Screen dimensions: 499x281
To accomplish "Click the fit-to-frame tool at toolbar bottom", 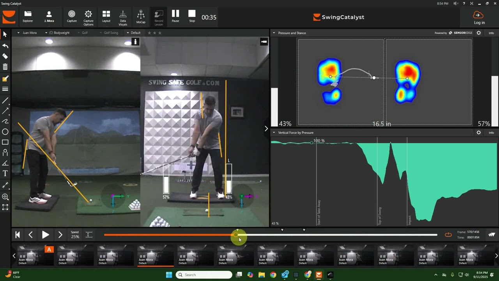I will coord(5,207).
